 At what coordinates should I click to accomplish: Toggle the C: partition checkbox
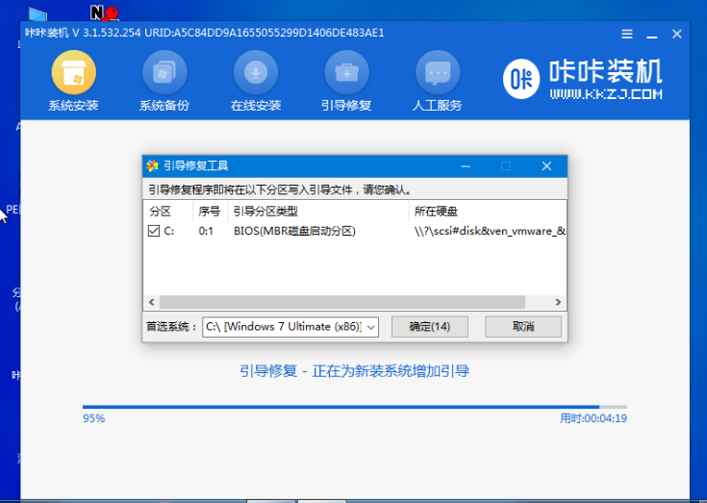coord(154,231)
